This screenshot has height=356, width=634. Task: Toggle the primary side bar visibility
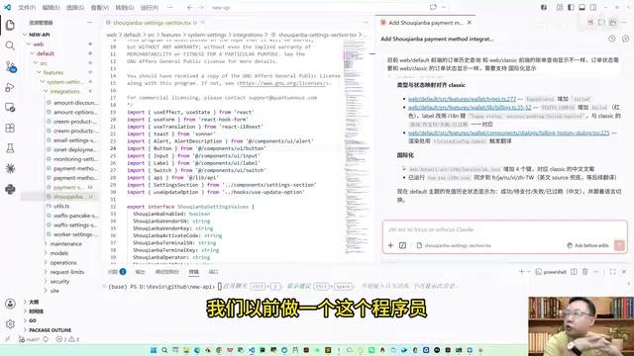coord(571,7)
